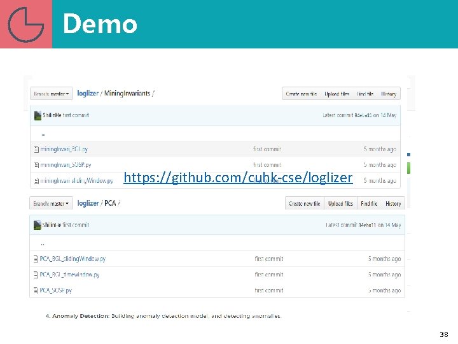Click History in PCA panel
The height and width of the screenshot is (344, 458).
click(393, 204)
